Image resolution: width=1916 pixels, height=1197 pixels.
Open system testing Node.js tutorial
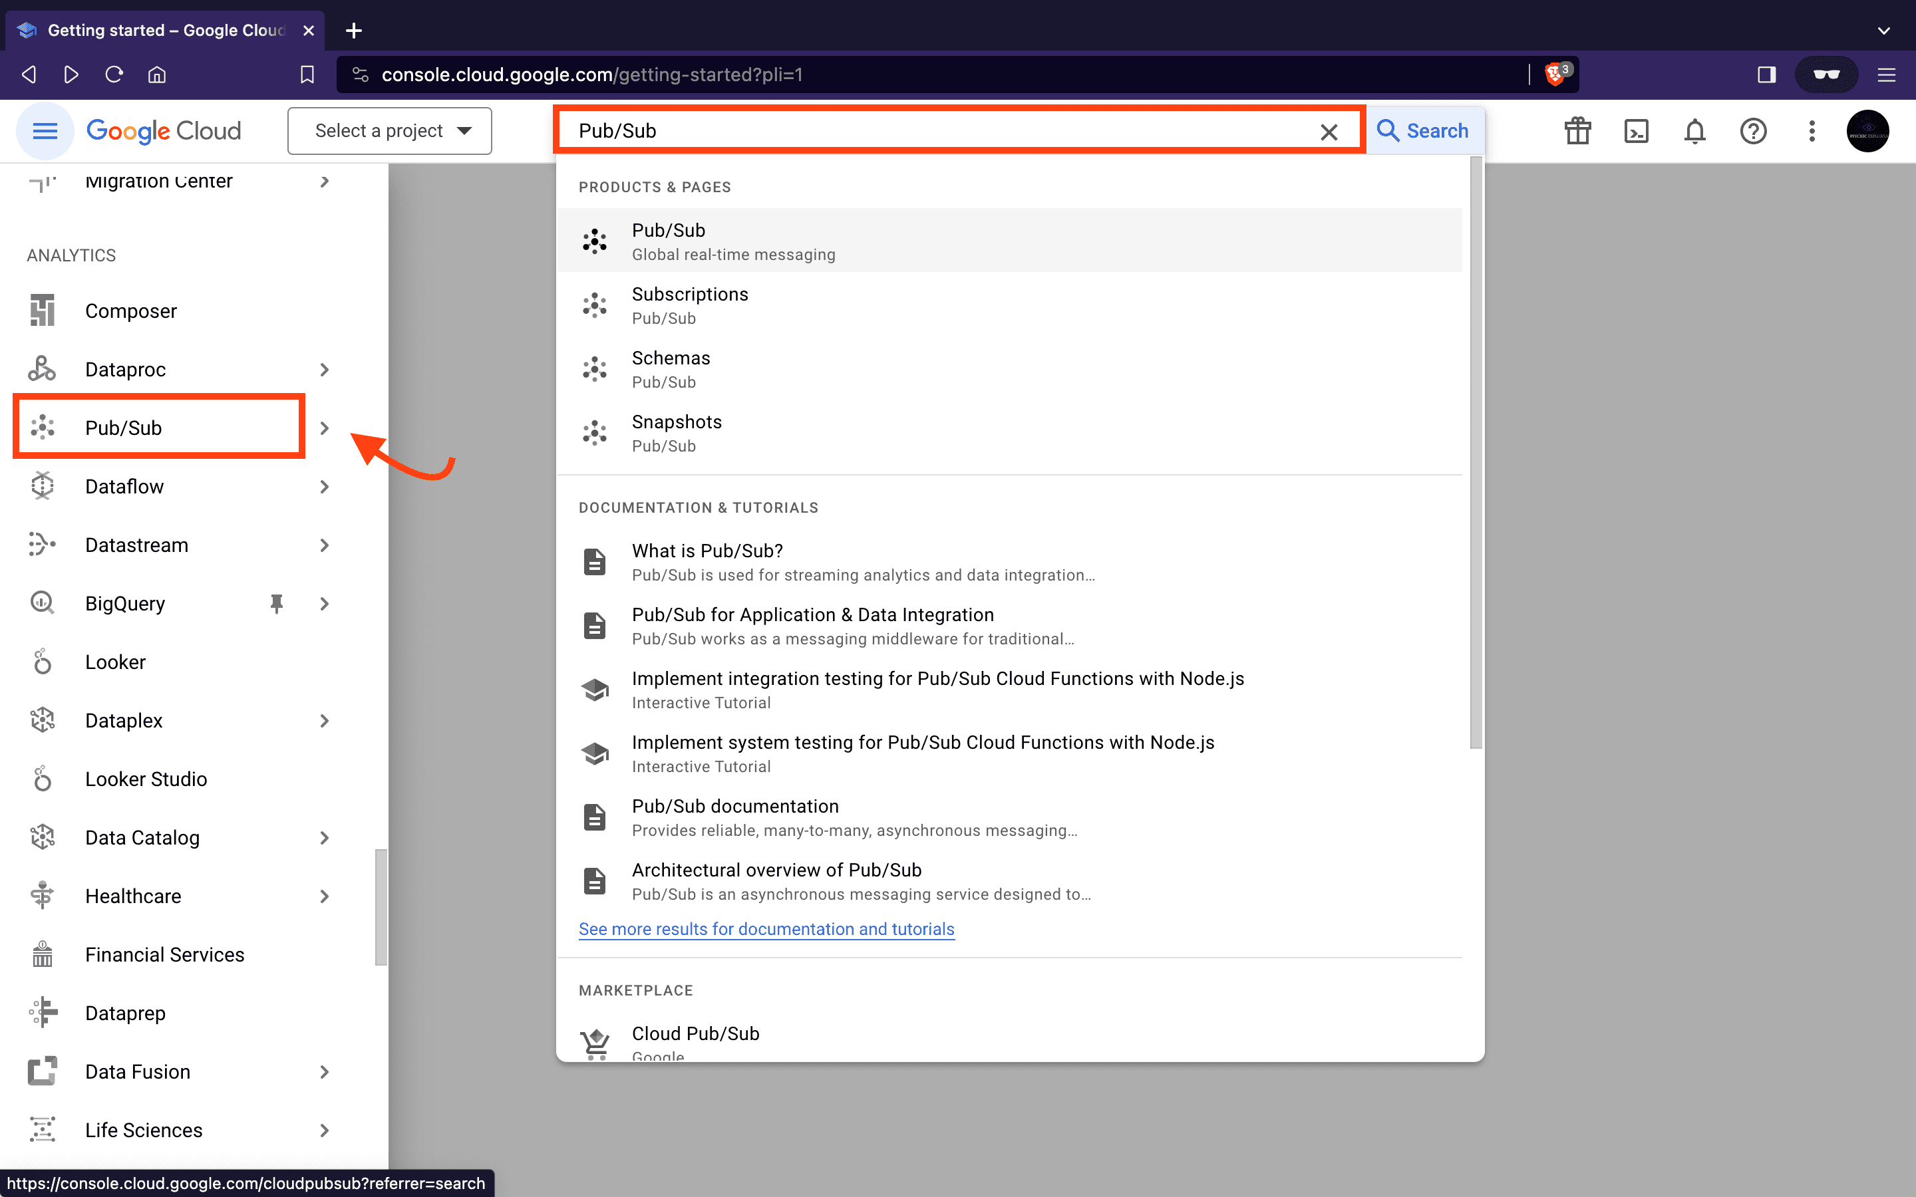[x=1009, y=753]
